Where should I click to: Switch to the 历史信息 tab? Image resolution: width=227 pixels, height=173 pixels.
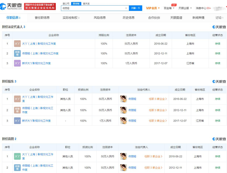pos(128,18)
